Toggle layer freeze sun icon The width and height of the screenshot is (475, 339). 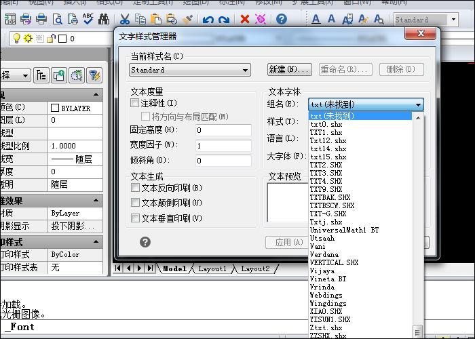click(x=28, y=38)
